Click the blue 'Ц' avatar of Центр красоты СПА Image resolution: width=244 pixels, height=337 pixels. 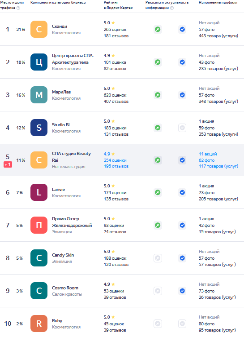click(x=39, y=62)
